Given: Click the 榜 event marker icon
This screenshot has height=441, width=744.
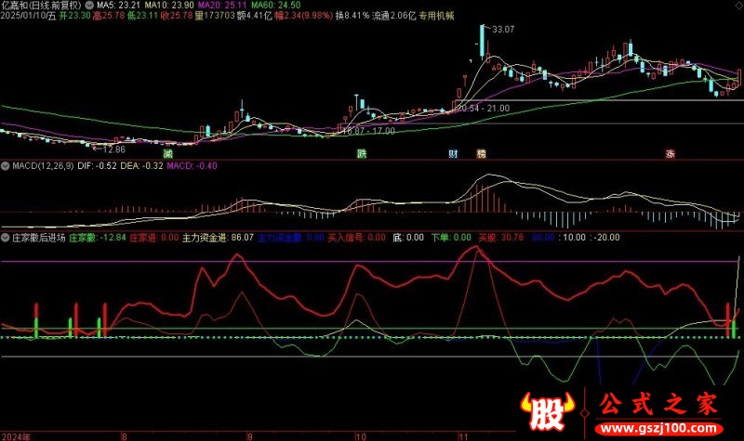Looking at the screenshot, I should pos(481,153).
